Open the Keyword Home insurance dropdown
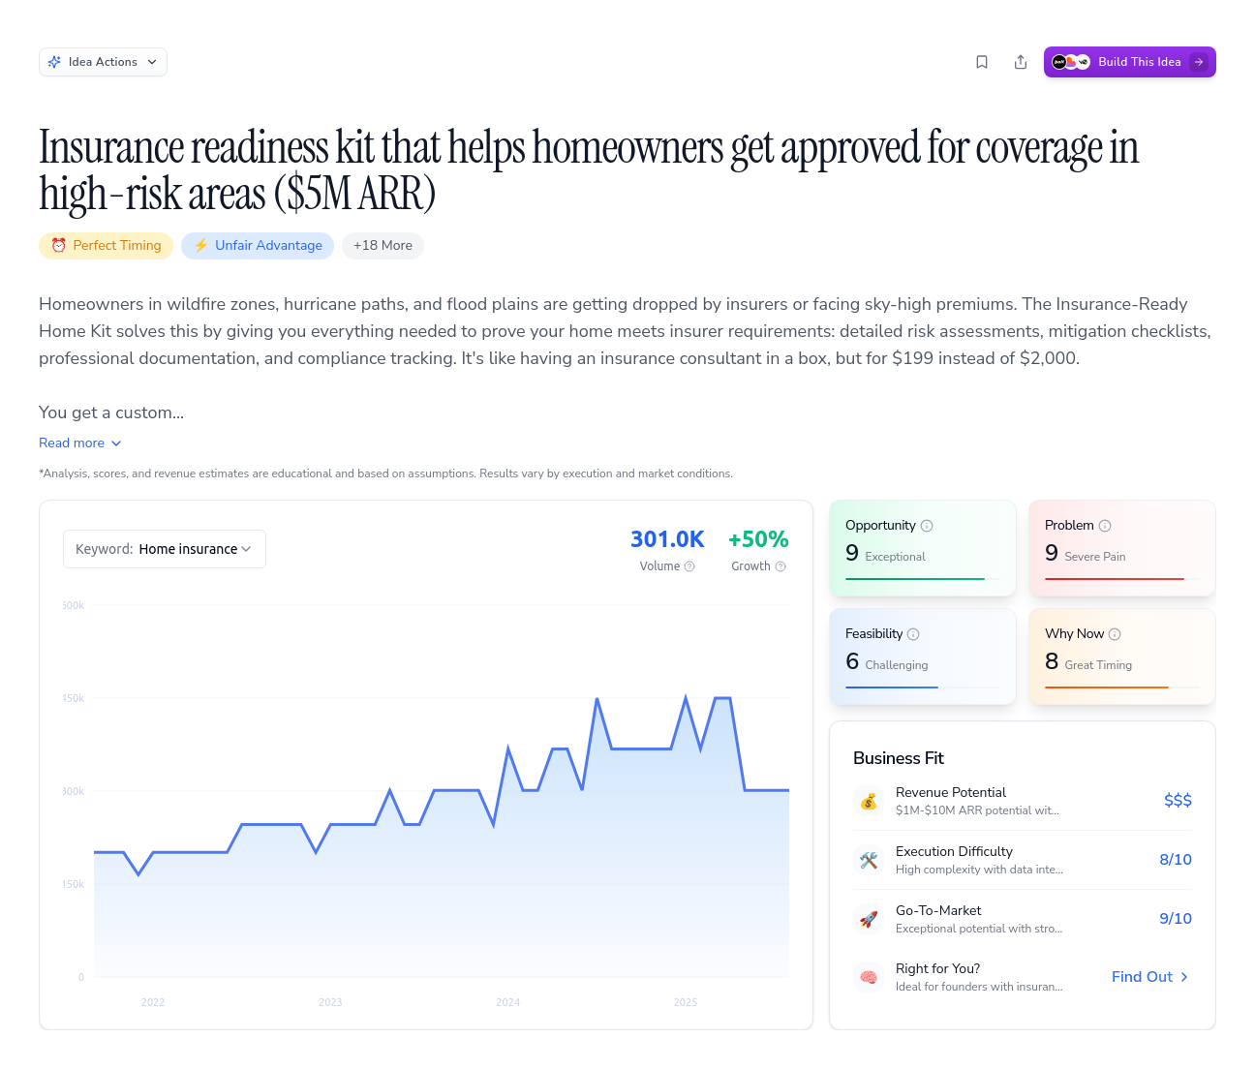Image resolution: width=1255 pixels, height=1069 pixels. [x=165, y=549]
